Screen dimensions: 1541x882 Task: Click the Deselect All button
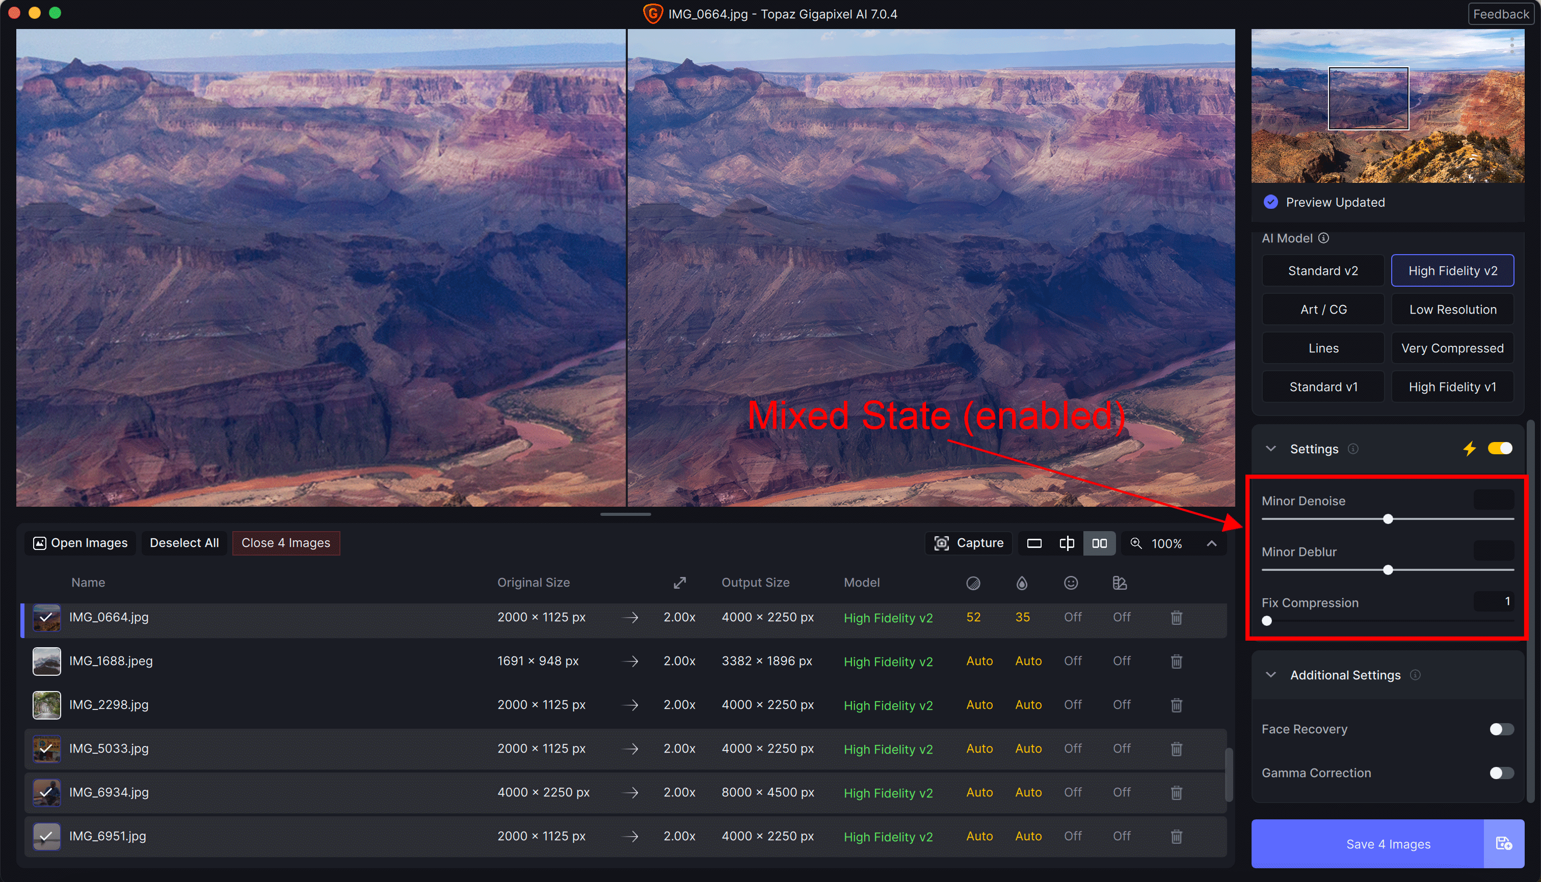(184, 543)
